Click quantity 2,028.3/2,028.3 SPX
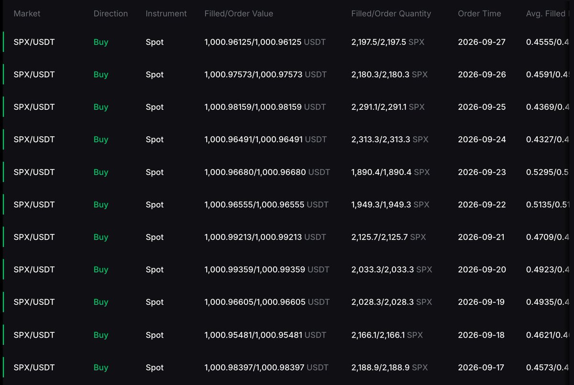The width and height of the screenshot is (574, 385). pos(392,302)
